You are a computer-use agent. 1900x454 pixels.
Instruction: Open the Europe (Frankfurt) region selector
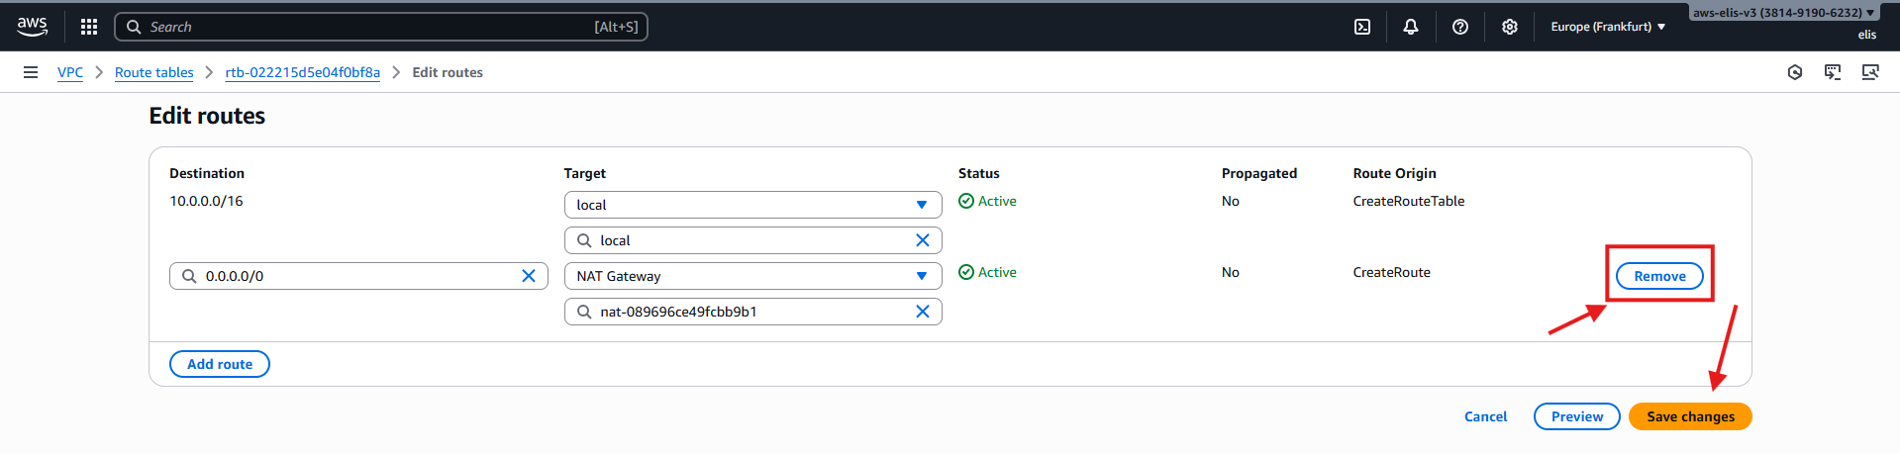pyautogui.click(x=1607, y=27)
